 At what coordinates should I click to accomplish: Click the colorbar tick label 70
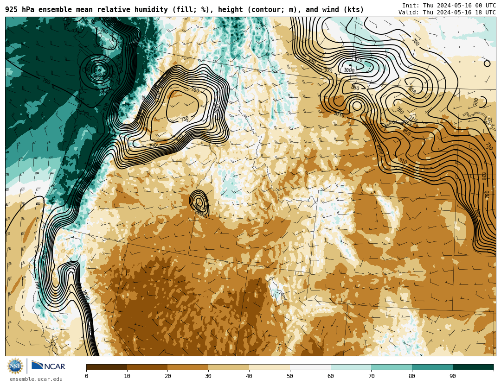(371, 376)
